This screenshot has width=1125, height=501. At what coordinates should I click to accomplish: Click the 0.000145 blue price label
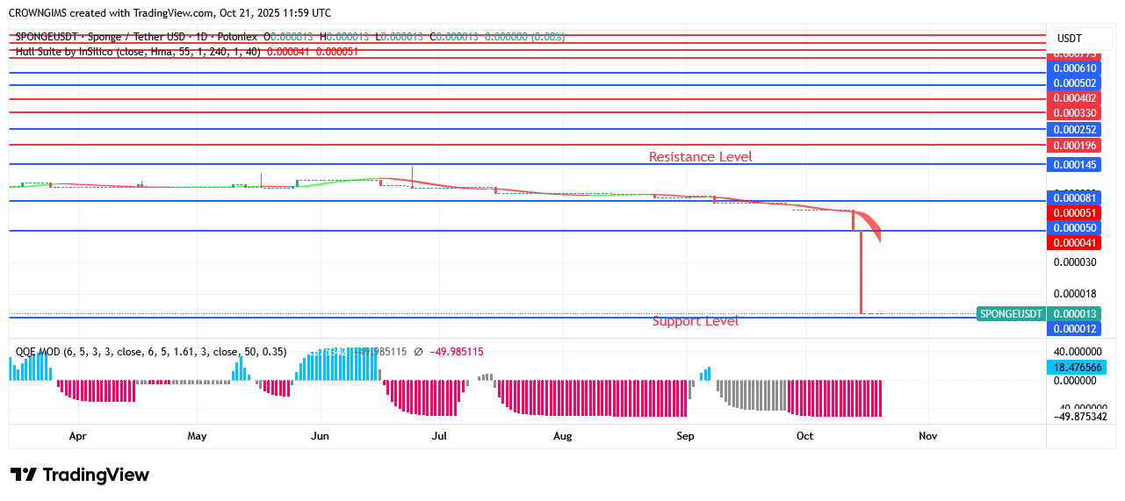1075,165
